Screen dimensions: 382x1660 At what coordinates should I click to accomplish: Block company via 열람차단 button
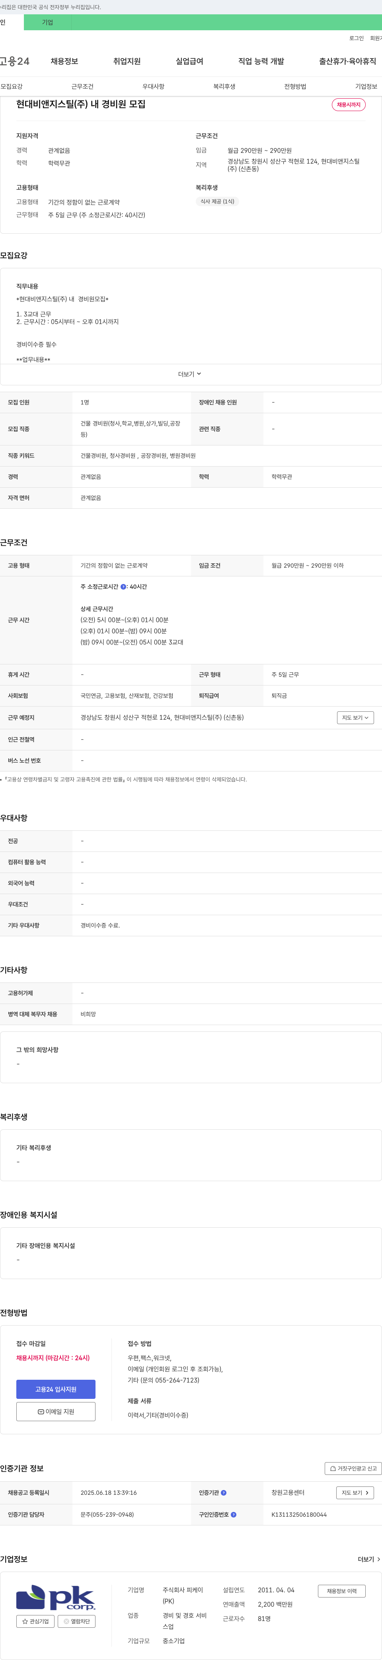tap(77, 1621)
